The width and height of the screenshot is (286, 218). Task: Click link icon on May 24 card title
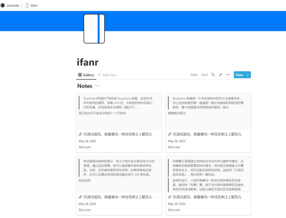coord(170,197)
